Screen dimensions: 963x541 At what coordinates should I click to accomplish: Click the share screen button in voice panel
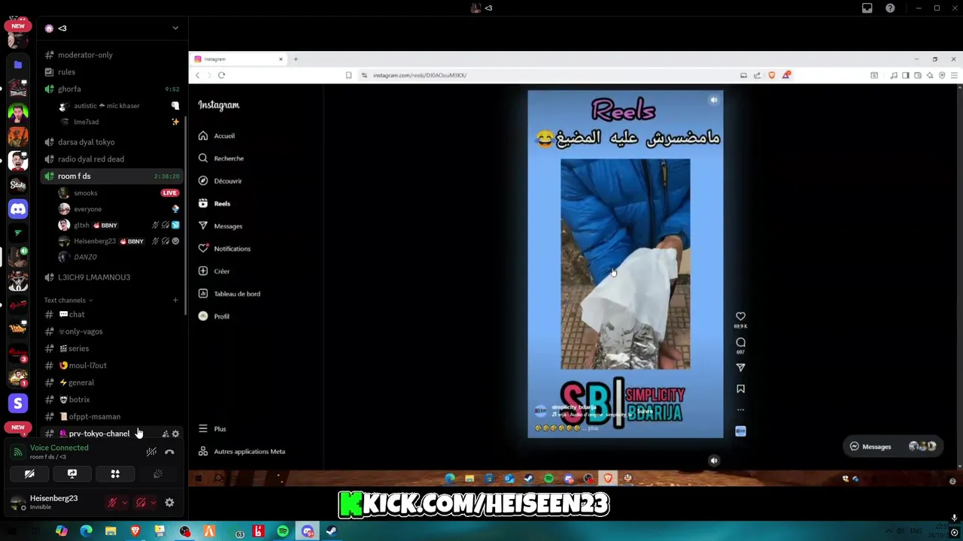tap(72, 474)
